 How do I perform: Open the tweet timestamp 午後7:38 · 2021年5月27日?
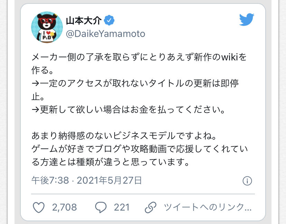(87, 181)
